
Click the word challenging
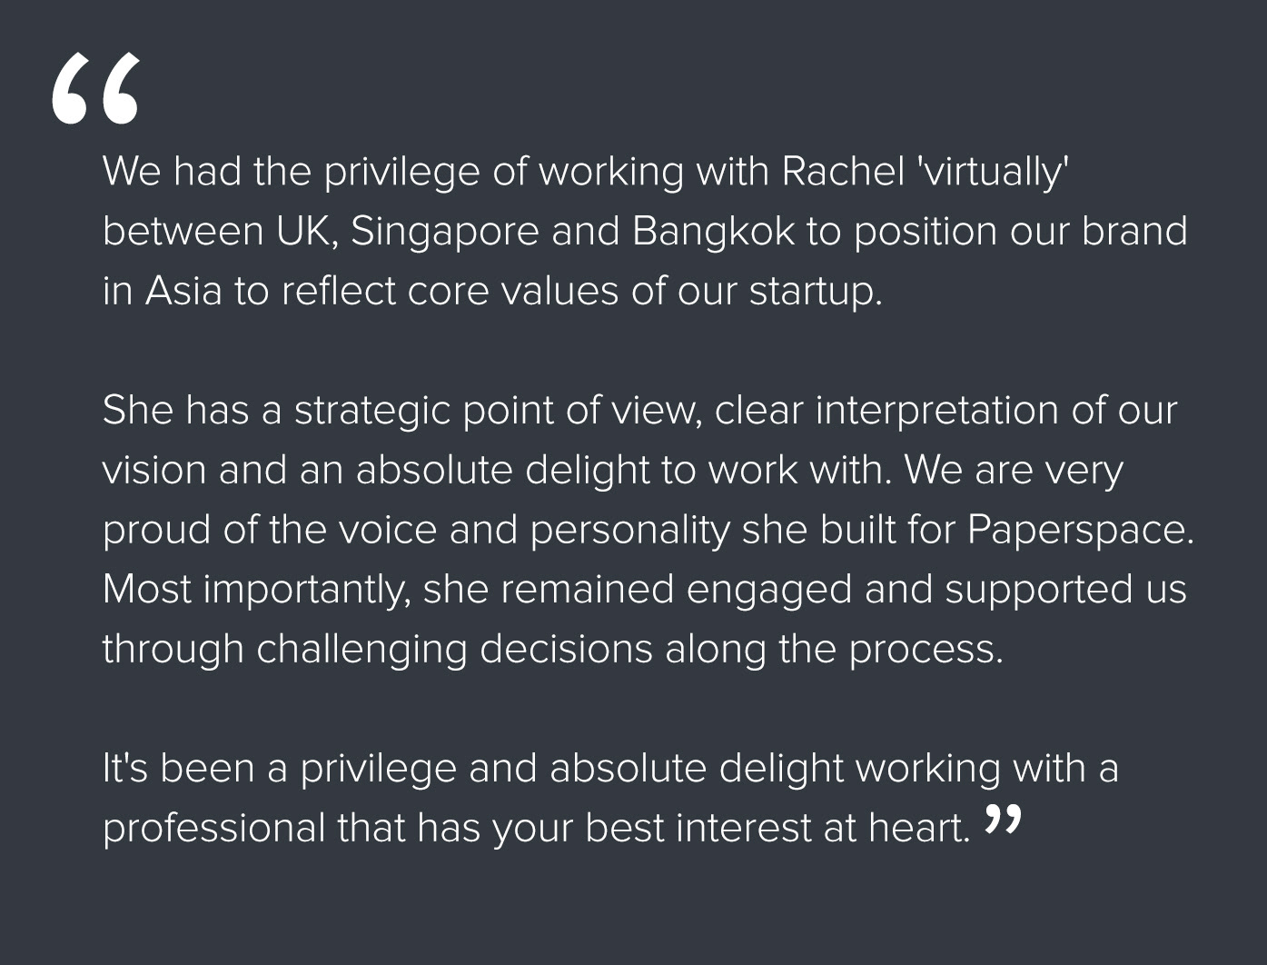361,651
